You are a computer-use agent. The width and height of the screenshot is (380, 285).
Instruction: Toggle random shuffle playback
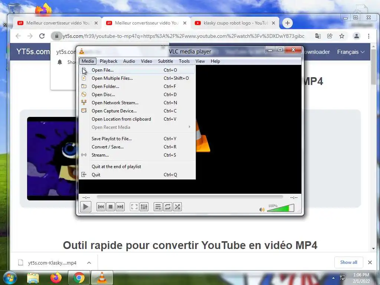(177, 207)
